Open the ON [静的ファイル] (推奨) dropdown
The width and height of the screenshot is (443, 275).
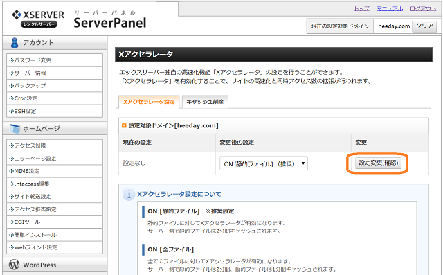click(264, 163)
